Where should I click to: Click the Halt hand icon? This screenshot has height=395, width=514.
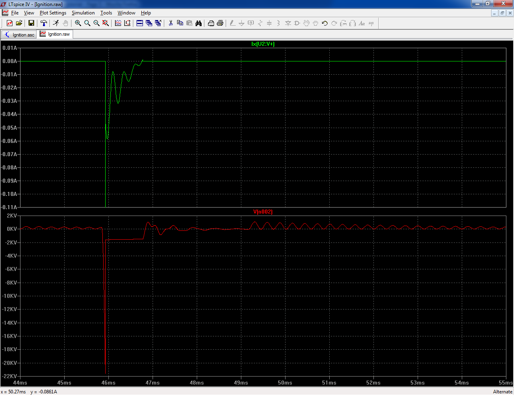tap(65, 23)
